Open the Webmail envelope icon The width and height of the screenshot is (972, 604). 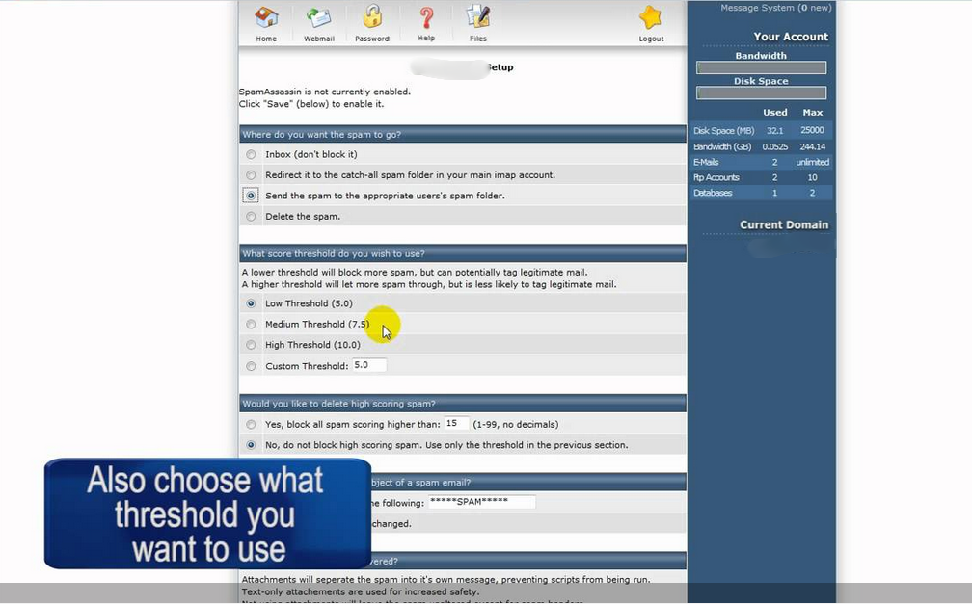tap(318, 18)
